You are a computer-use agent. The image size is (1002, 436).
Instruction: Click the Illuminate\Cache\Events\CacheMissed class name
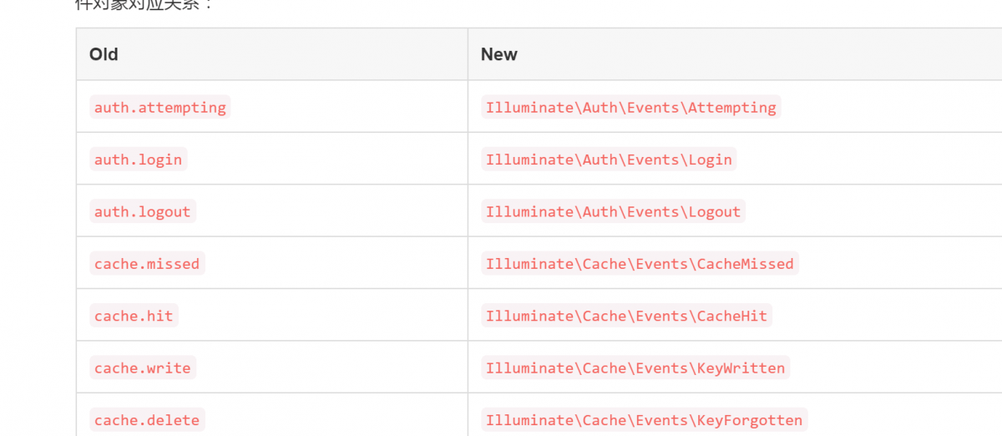[x=640, y=264]
